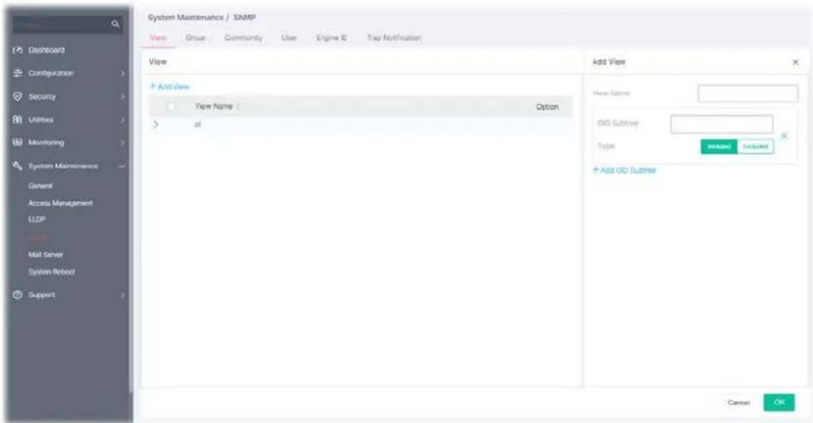Screen dimensions: 813x423
Task: Click the View Name column header
Action: (x=214, y=106)
